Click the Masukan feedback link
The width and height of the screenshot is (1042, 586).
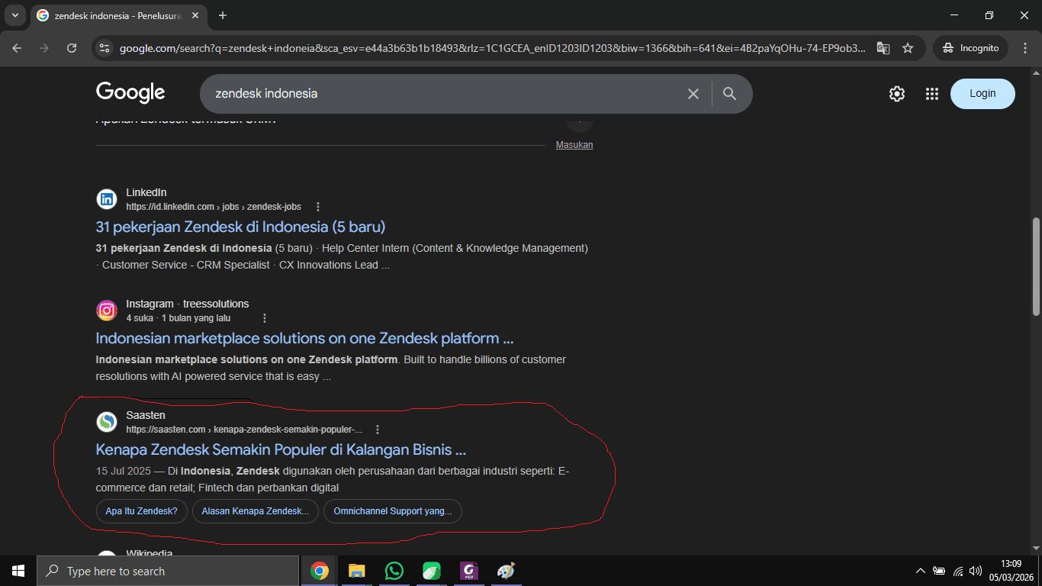574,145
